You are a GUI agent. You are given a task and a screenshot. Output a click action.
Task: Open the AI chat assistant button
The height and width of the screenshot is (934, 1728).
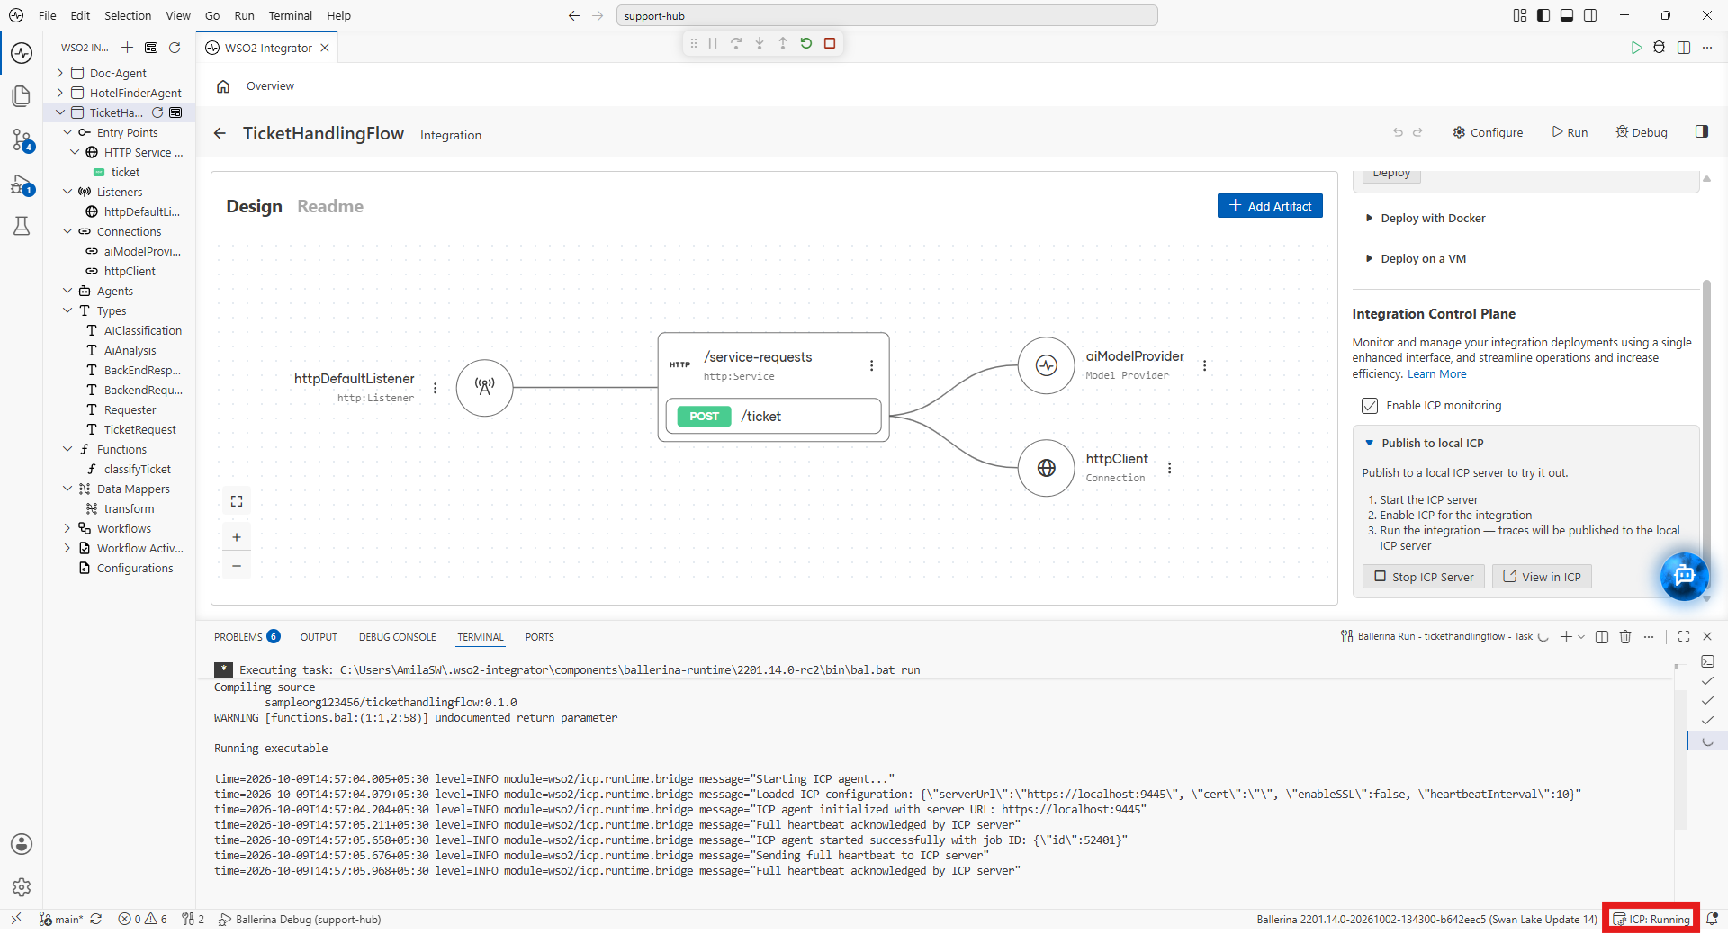(1684, 575)
